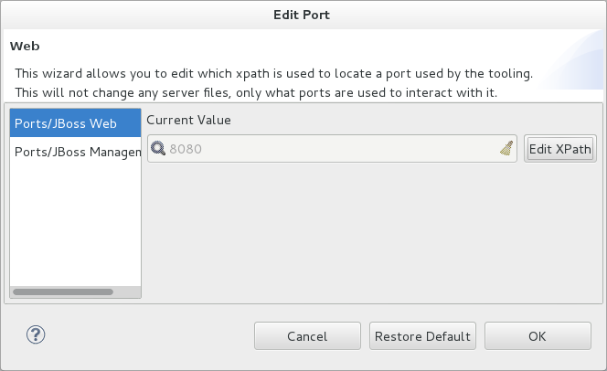
Task: Confirm with the OK button
Action: (x=538, y=336)
